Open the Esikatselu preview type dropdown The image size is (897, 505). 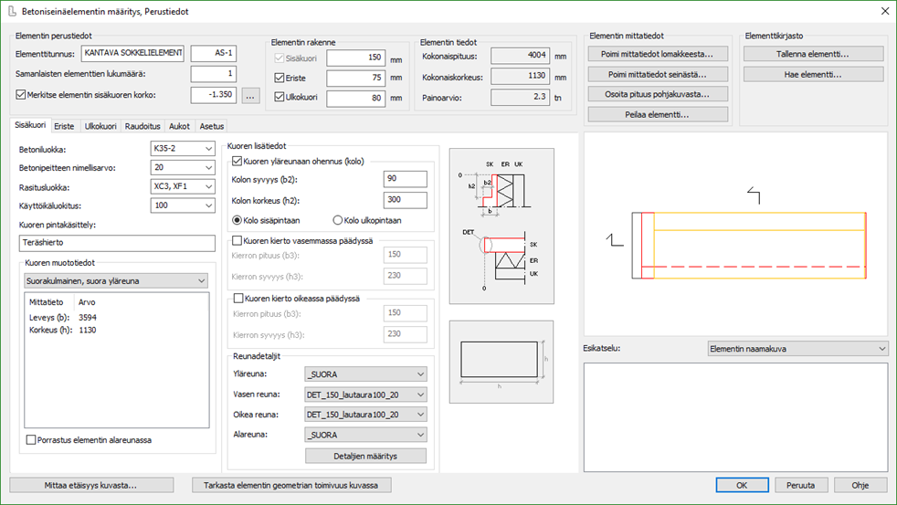797,349
